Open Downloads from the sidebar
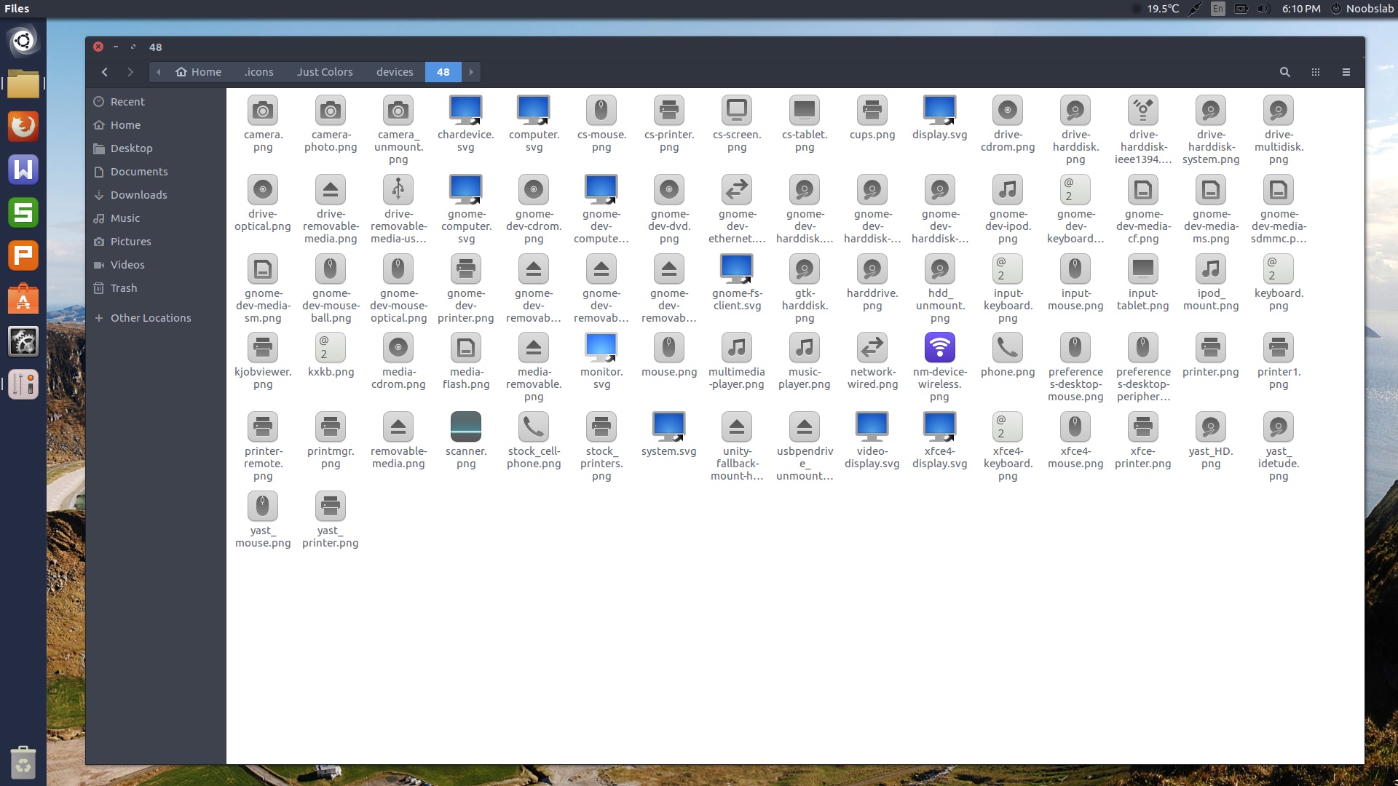The height and width of the screenshot is (786, 1398). click(138, 194)
